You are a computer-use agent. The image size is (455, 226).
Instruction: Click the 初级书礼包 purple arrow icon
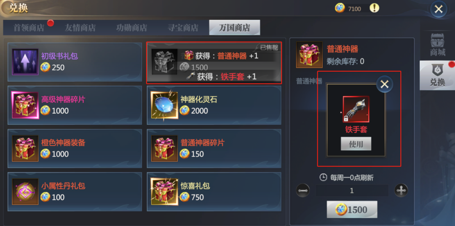tap(25, 62)
